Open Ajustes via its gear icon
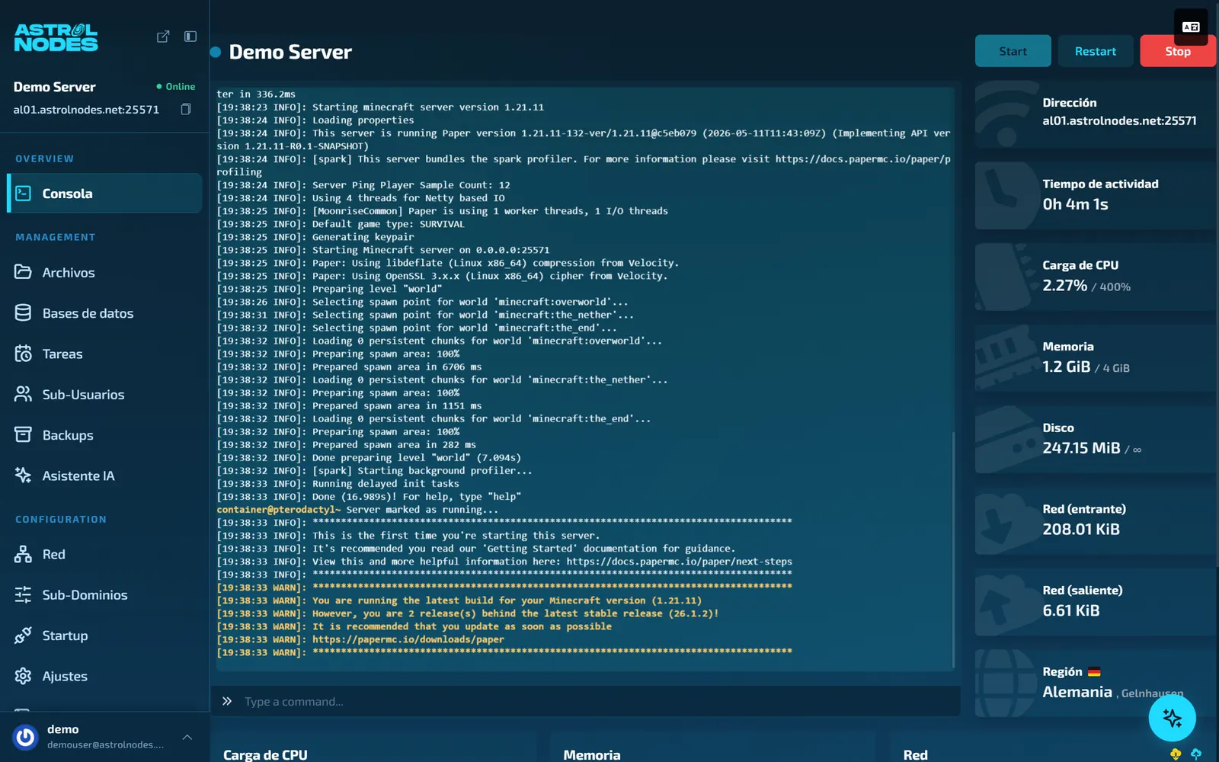1219x762 pixels. pyautogui.click(x=23, y=676)
